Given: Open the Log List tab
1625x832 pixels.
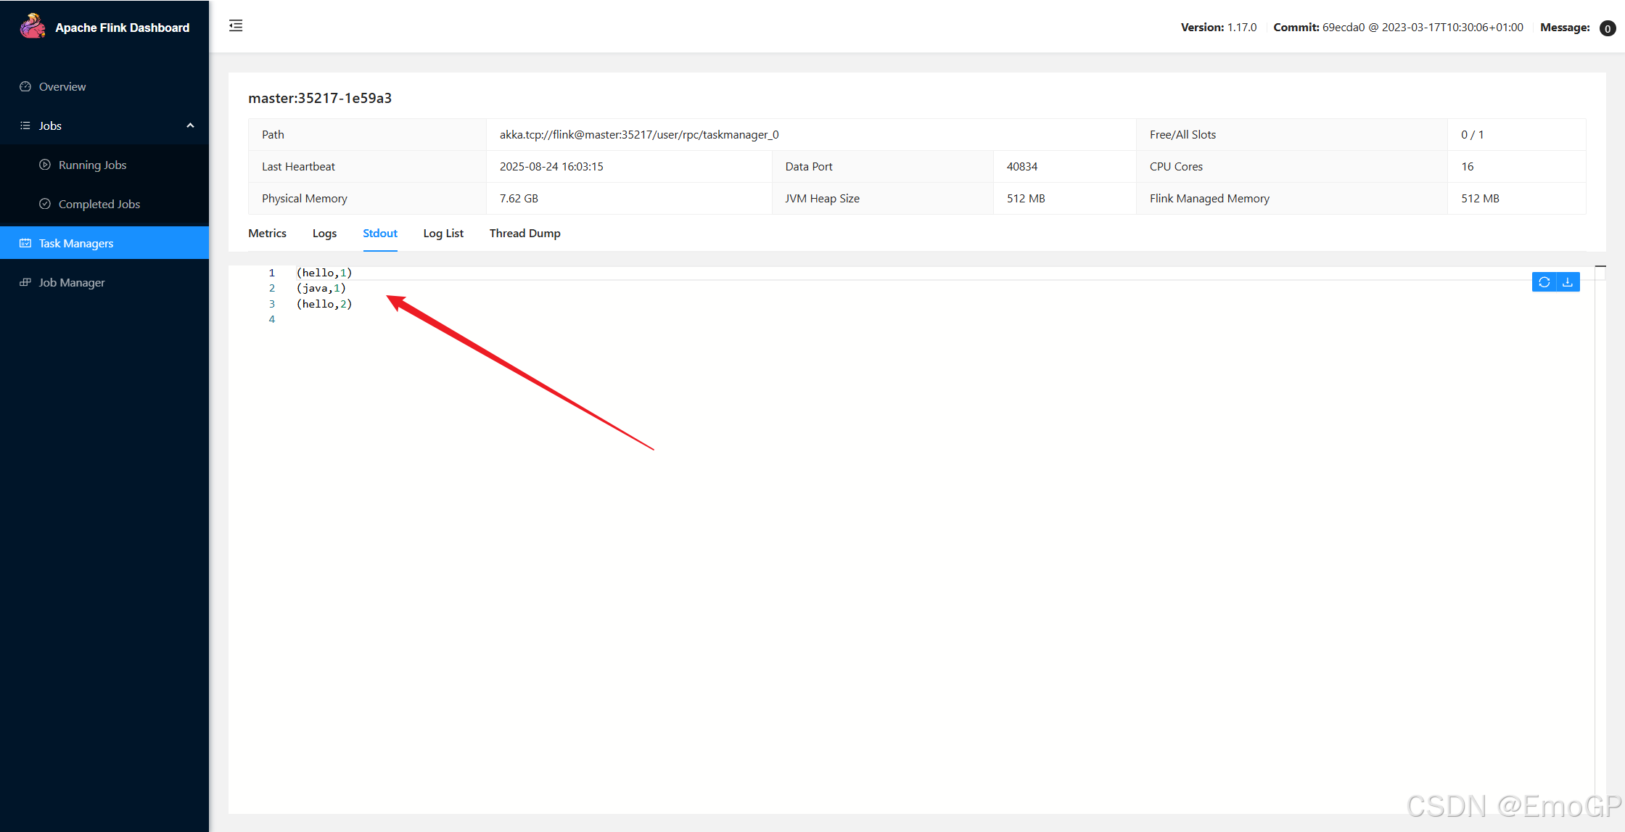Looking at the screenshot, I should (443, 233).
